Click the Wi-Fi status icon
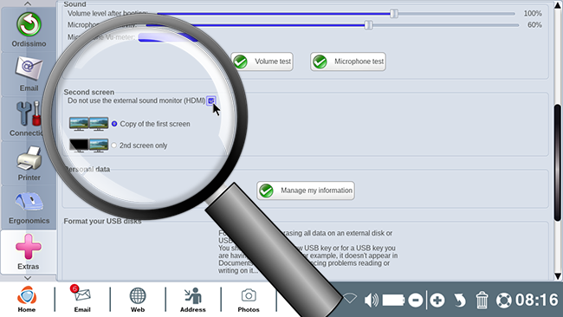The width and height of the screenshot is (563, 317). [x=350, y=298]
